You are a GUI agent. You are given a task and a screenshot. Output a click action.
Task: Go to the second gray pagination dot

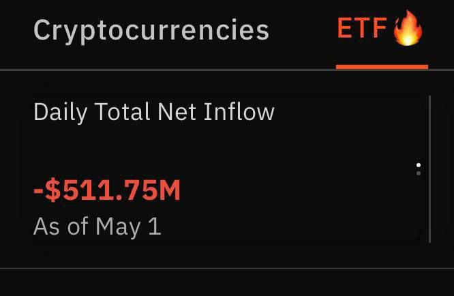419,173
